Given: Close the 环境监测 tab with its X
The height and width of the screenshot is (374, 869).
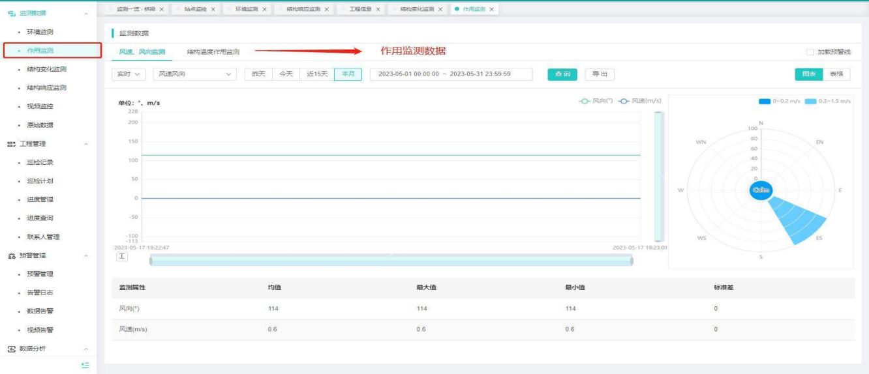Looking at the screenshot, I should (x=264, y=9).
